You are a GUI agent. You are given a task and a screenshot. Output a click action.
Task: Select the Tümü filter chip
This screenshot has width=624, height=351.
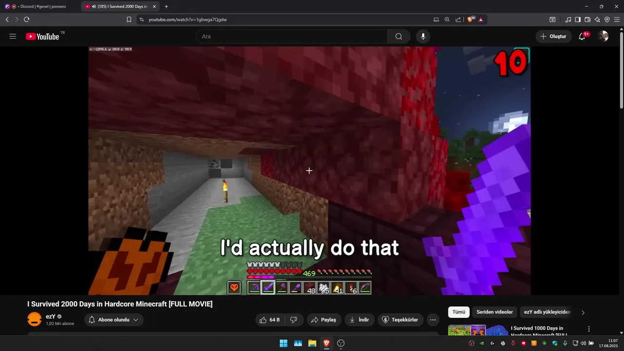459,312
